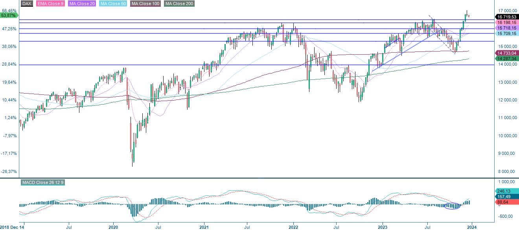The image size is (519, 230).
Task: Click the MA Close 200 legend tag
Action: (x=179, y=4)
